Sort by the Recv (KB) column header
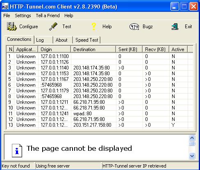 (x=156, y=49)
